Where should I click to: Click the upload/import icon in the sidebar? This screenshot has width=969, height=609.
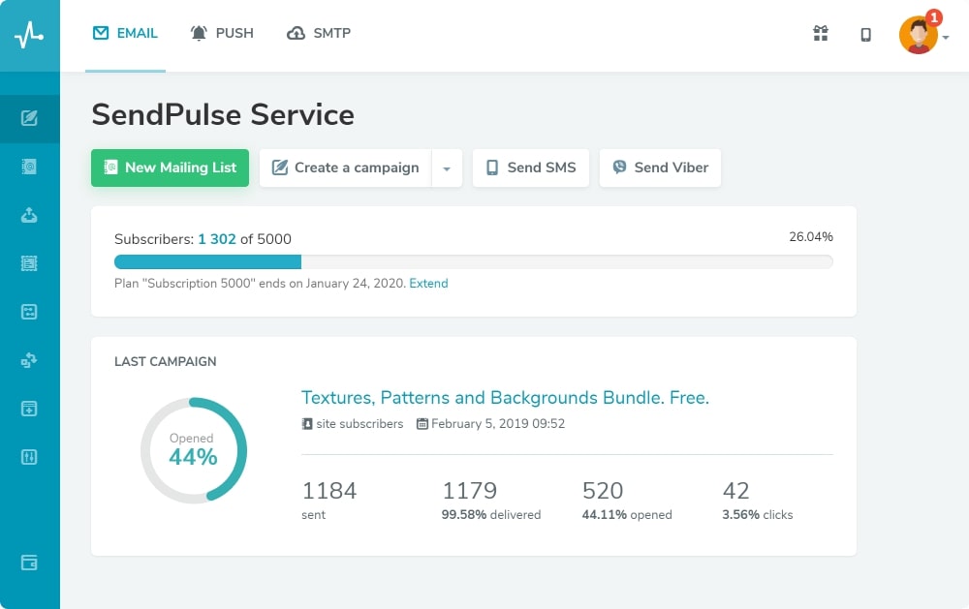pos(30,215)
